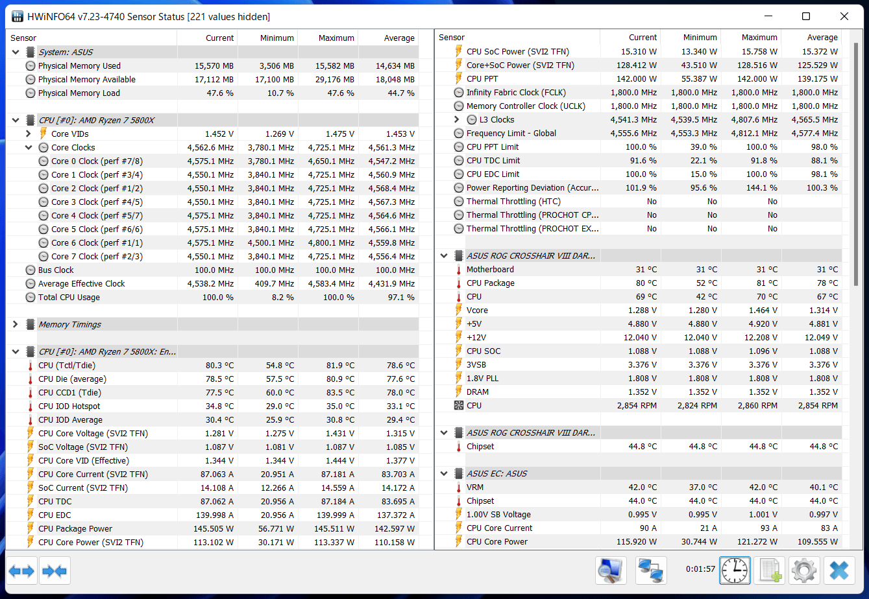Select the Power Reporting Deviation row
The image size is (869, 599).
tap(639, 188)
